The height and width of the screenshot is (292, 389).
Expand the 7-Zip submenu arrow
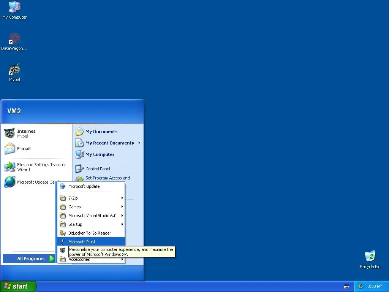122,198
